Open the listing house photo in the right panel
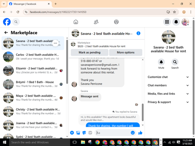This screenshot has width=195, height=146. click(168, 37)
